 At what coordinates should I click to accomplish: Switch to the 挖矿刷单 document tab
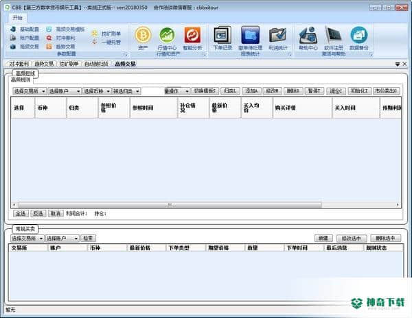coord(69,64)
